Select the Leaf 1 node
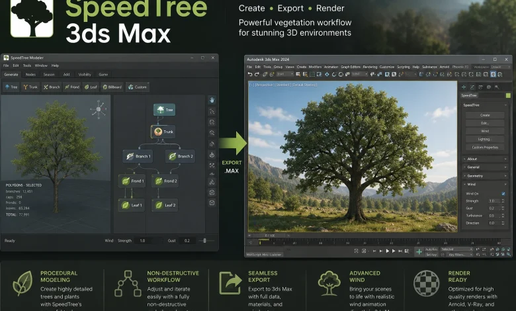Image resolution: width=516 pixels, height=311 pixels. coord(131,205)
